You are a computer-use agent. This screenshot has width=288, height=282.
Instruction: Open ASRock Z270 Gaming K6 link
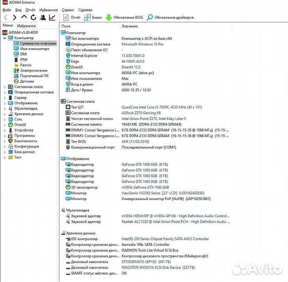click(141, 113)
